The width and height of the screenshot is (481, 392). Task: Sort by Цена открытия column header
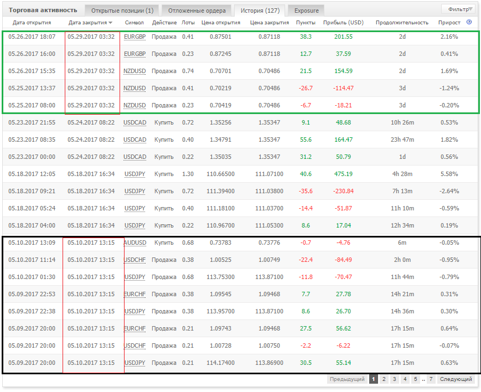click(x=221, y=23)
